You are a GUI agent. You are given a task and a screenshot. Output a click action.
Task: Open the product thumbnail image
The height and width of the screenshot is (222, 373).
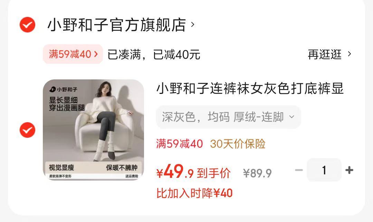[94, 130]
